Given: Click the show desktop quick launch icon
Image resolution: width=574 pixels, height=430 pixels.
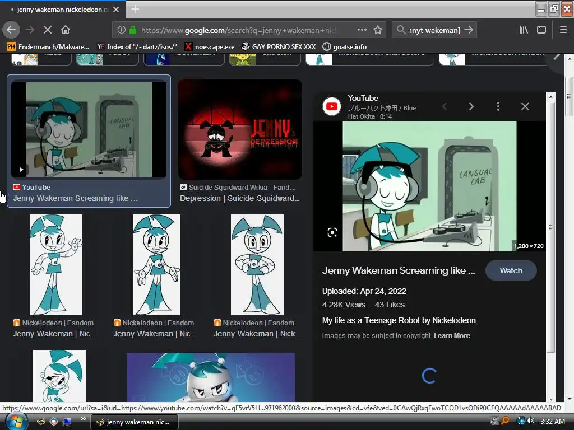Looking at the screenshot, I should click(67, 422).
